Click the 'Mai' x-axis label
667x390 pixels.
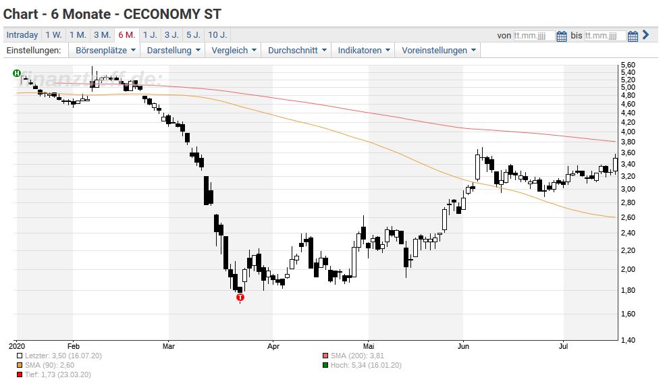pyautogui.click(x=369, y=346)
